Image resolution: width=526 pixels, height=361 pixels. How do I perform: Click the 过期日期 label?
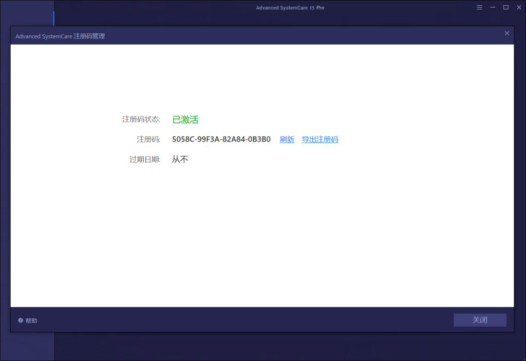[145, 159]
